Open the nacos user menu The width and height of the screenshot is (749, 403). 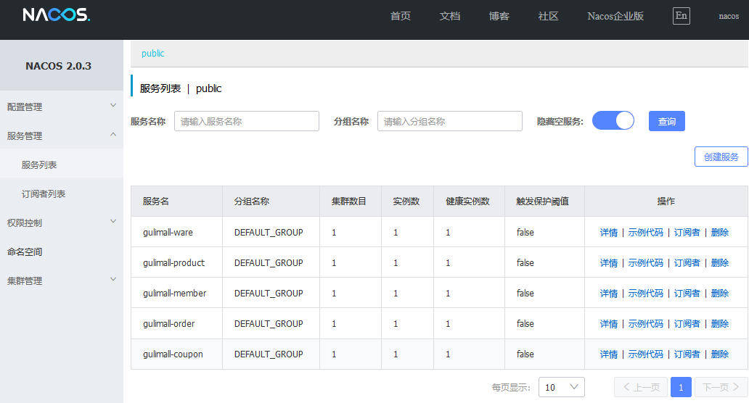pos(729,16)
